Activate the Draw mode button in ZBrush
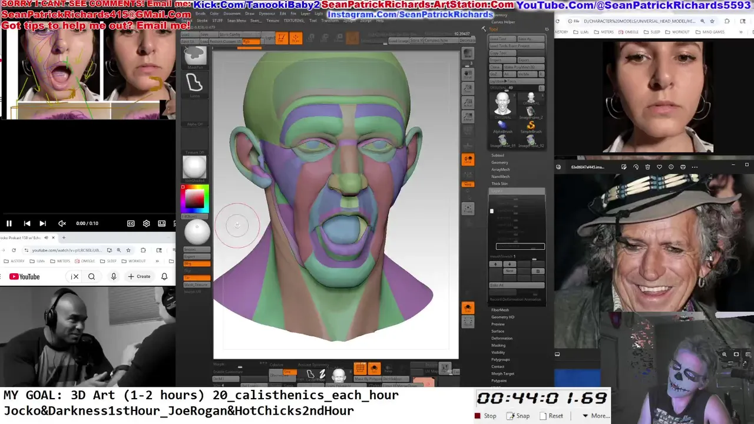The width and height of the screenshot is (754, 424). 296,38
